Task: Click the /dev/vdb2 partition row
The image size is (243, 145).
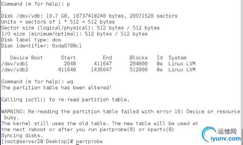Action: click(98, 69)
